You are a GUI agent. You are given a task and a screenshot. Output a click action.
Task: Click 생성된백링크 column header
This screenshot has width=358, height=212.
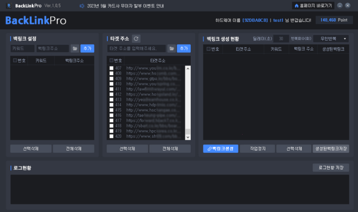coord(333,49)
